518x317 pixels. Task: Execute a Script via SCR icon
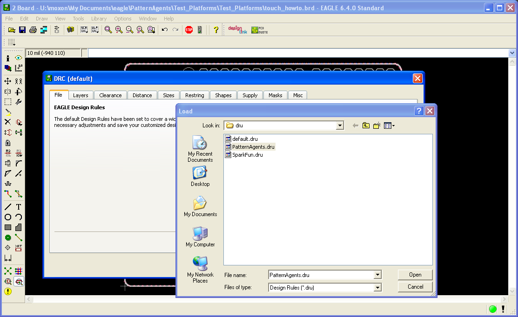tap(84, 30)
